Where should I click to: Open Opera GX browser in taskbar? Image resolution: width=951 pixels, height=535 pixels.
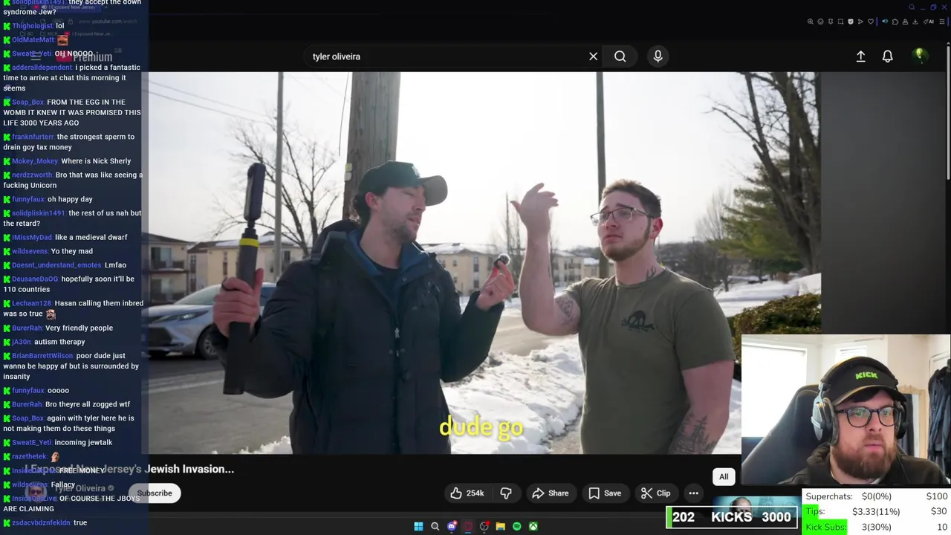point(468,526)
